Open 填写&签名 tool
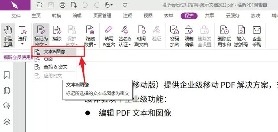This screenshot has width=278, height=132. click(x=109, y=36)
